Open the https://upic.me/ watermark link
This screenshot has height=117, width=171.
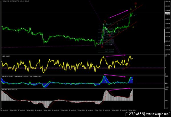[158, 114]
